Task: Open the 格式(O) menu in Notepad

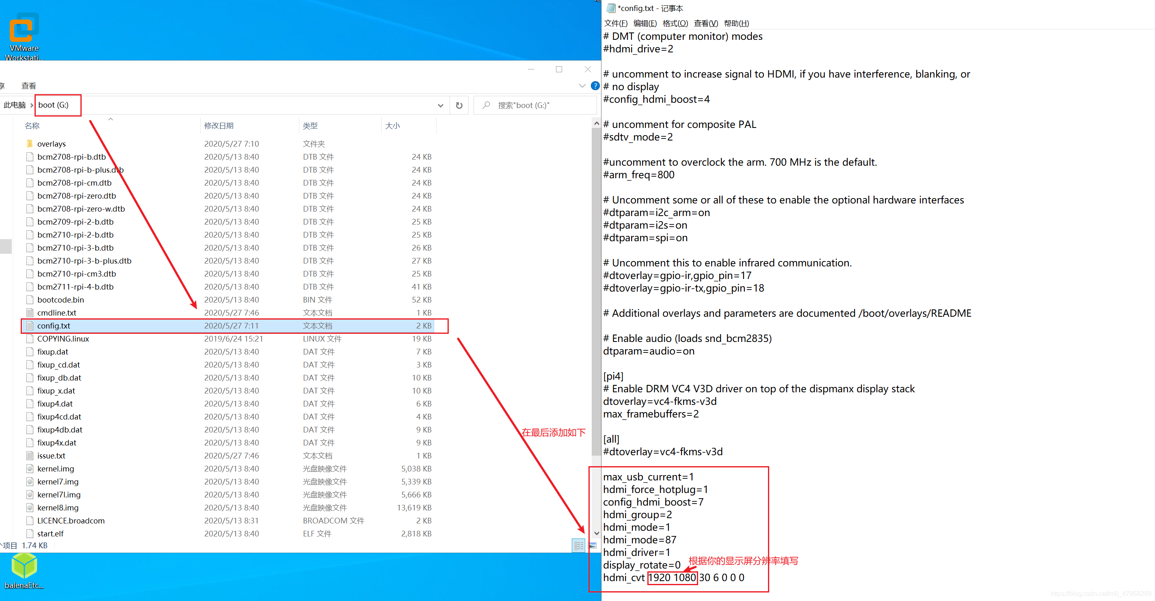Action: 675,23
